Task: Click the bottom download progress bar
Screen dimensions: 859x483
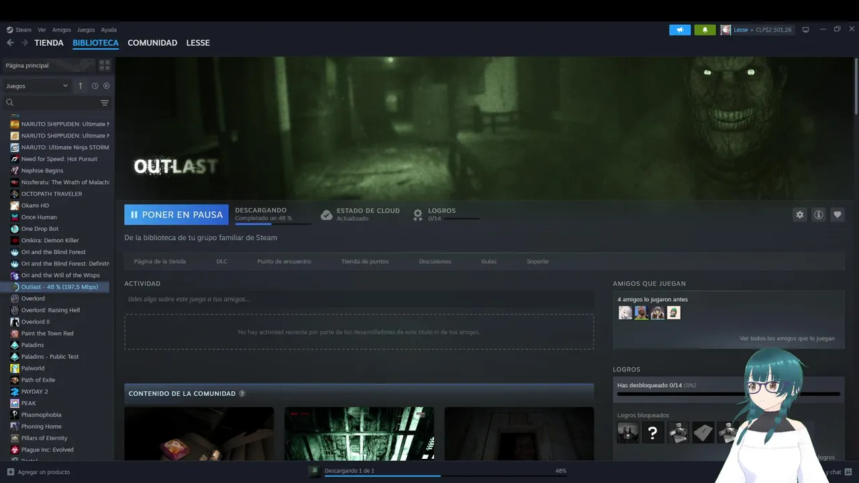Action: [446, 476]
